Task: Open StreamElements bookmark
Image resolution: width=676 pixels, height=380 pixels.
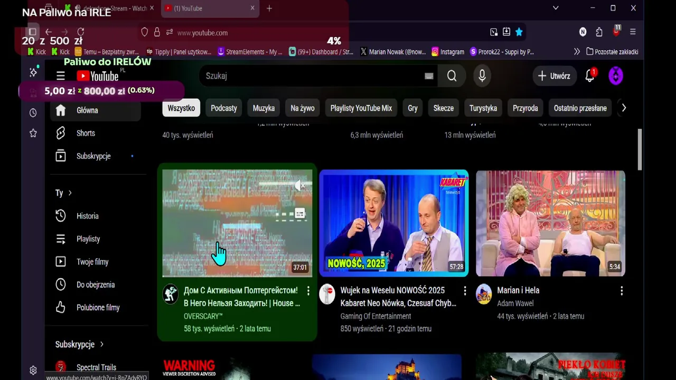Action: pos(250,52)
